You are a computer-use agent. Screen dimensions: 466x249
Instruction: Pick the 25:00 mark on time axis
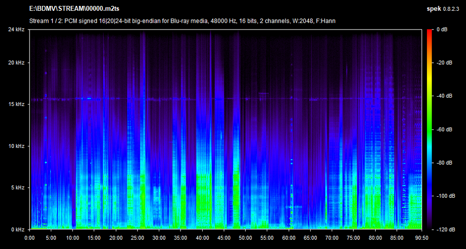point(138,238)
